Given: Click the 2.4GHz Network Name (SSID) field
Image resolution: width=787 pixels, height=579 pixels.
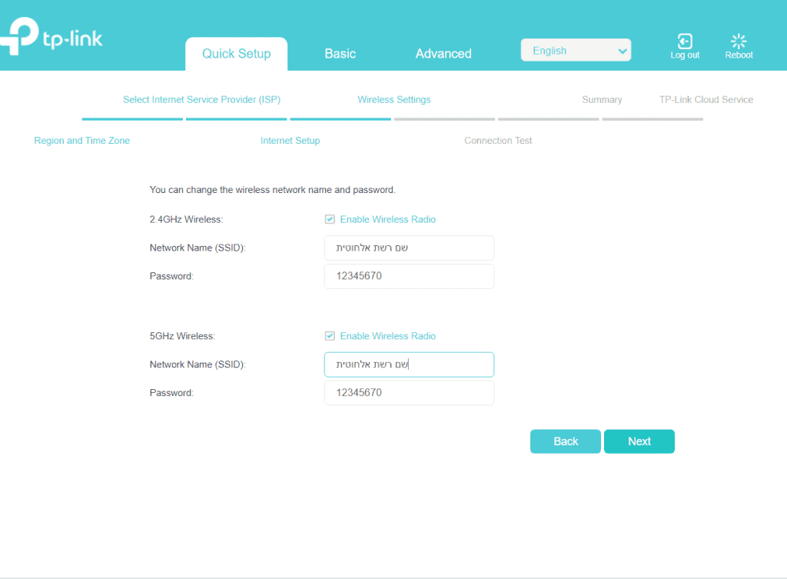Looking at the screenshot, I should pyautogui.click(x=409, y=248).
